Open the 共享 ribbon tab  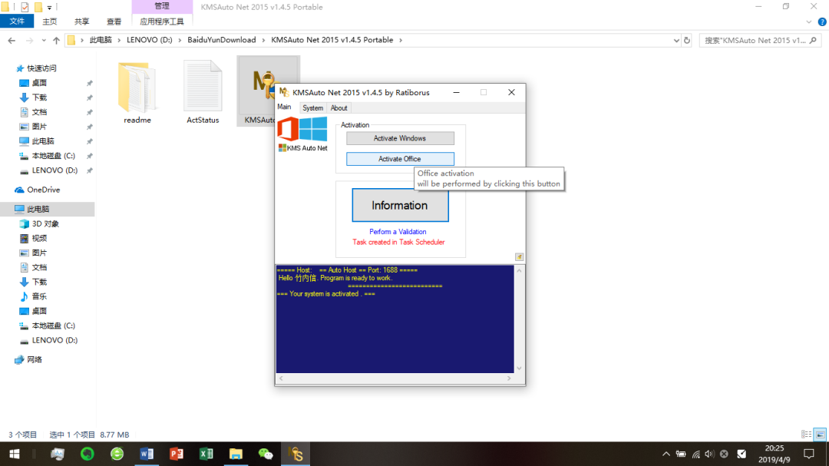click(x=81, y=21)
